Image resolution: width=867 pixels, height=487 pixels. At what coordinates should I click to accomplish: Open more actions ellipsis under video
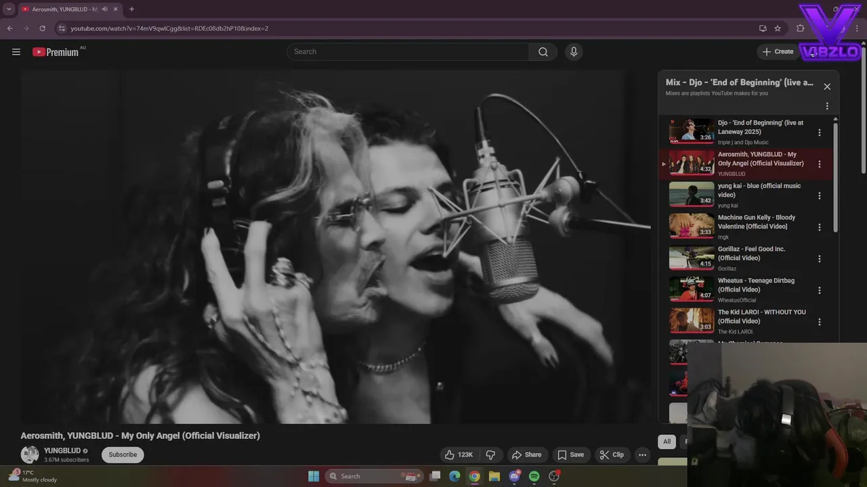click(642, 455)
